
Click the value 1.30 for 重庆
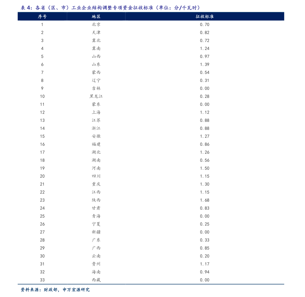coord(205,184)
